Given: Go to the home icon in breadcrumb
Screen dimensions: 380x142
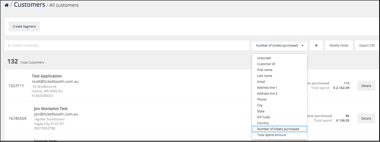Looking at the screenshot, I should coord(6,5).
